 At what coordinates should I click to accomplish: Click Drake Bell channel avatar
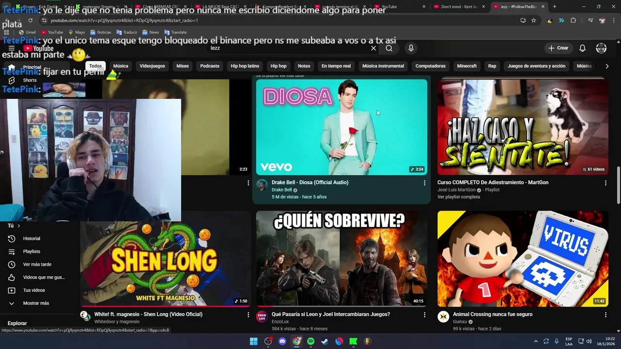[x=262, y=185]
